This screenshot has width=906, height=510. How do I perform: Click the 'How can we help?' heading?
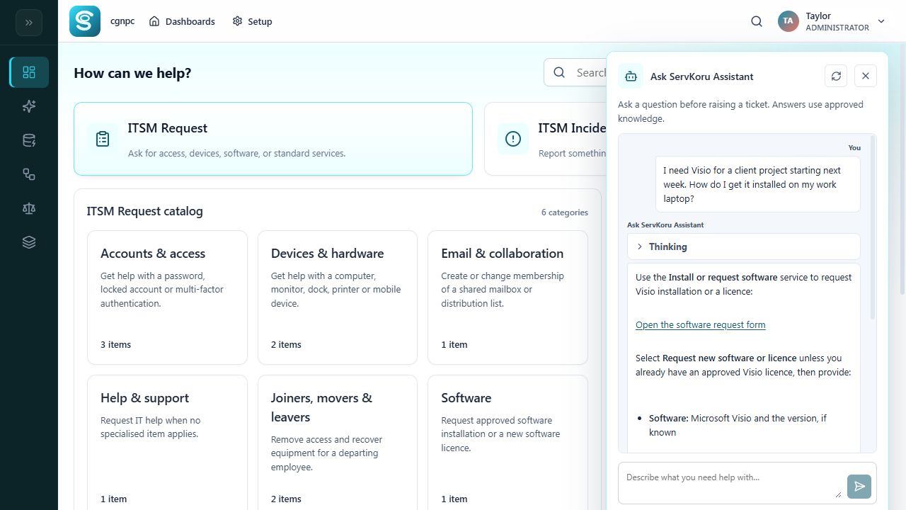[132, 73]
